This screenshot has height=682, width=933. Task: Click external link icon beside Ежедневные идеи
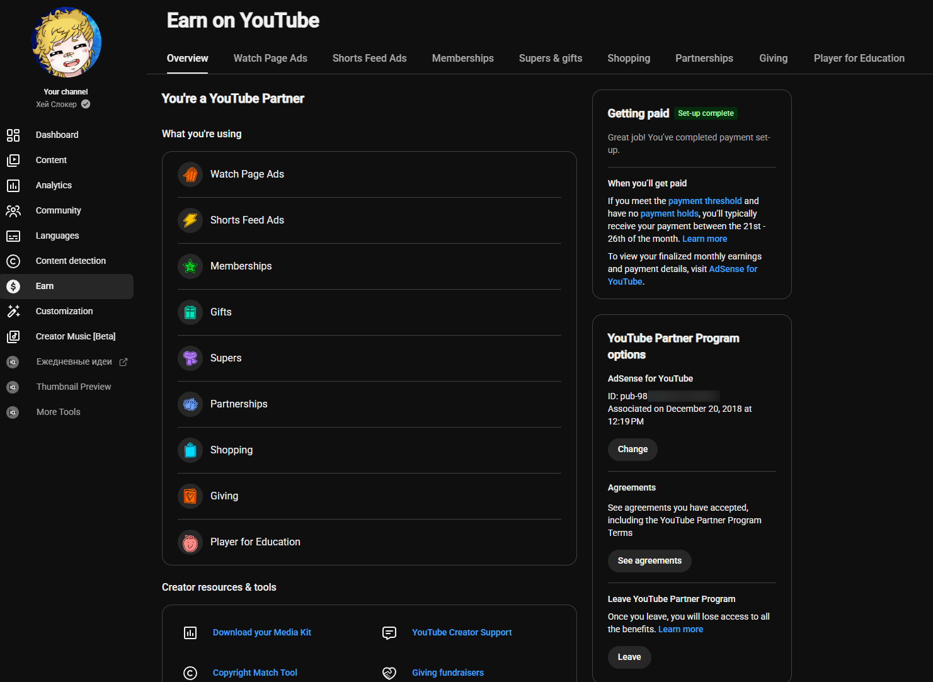click(123, 362)
